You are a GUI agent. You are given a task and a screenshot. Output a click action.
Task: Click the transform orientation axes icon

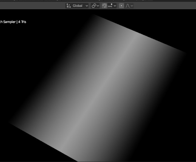(x=69, y=6)
